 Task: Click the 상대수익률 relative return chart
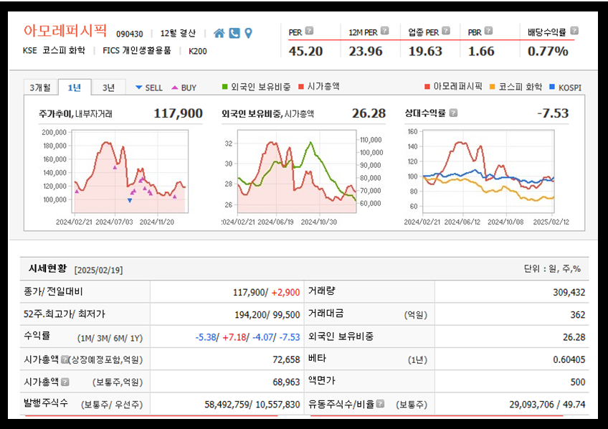click(488, 171)
